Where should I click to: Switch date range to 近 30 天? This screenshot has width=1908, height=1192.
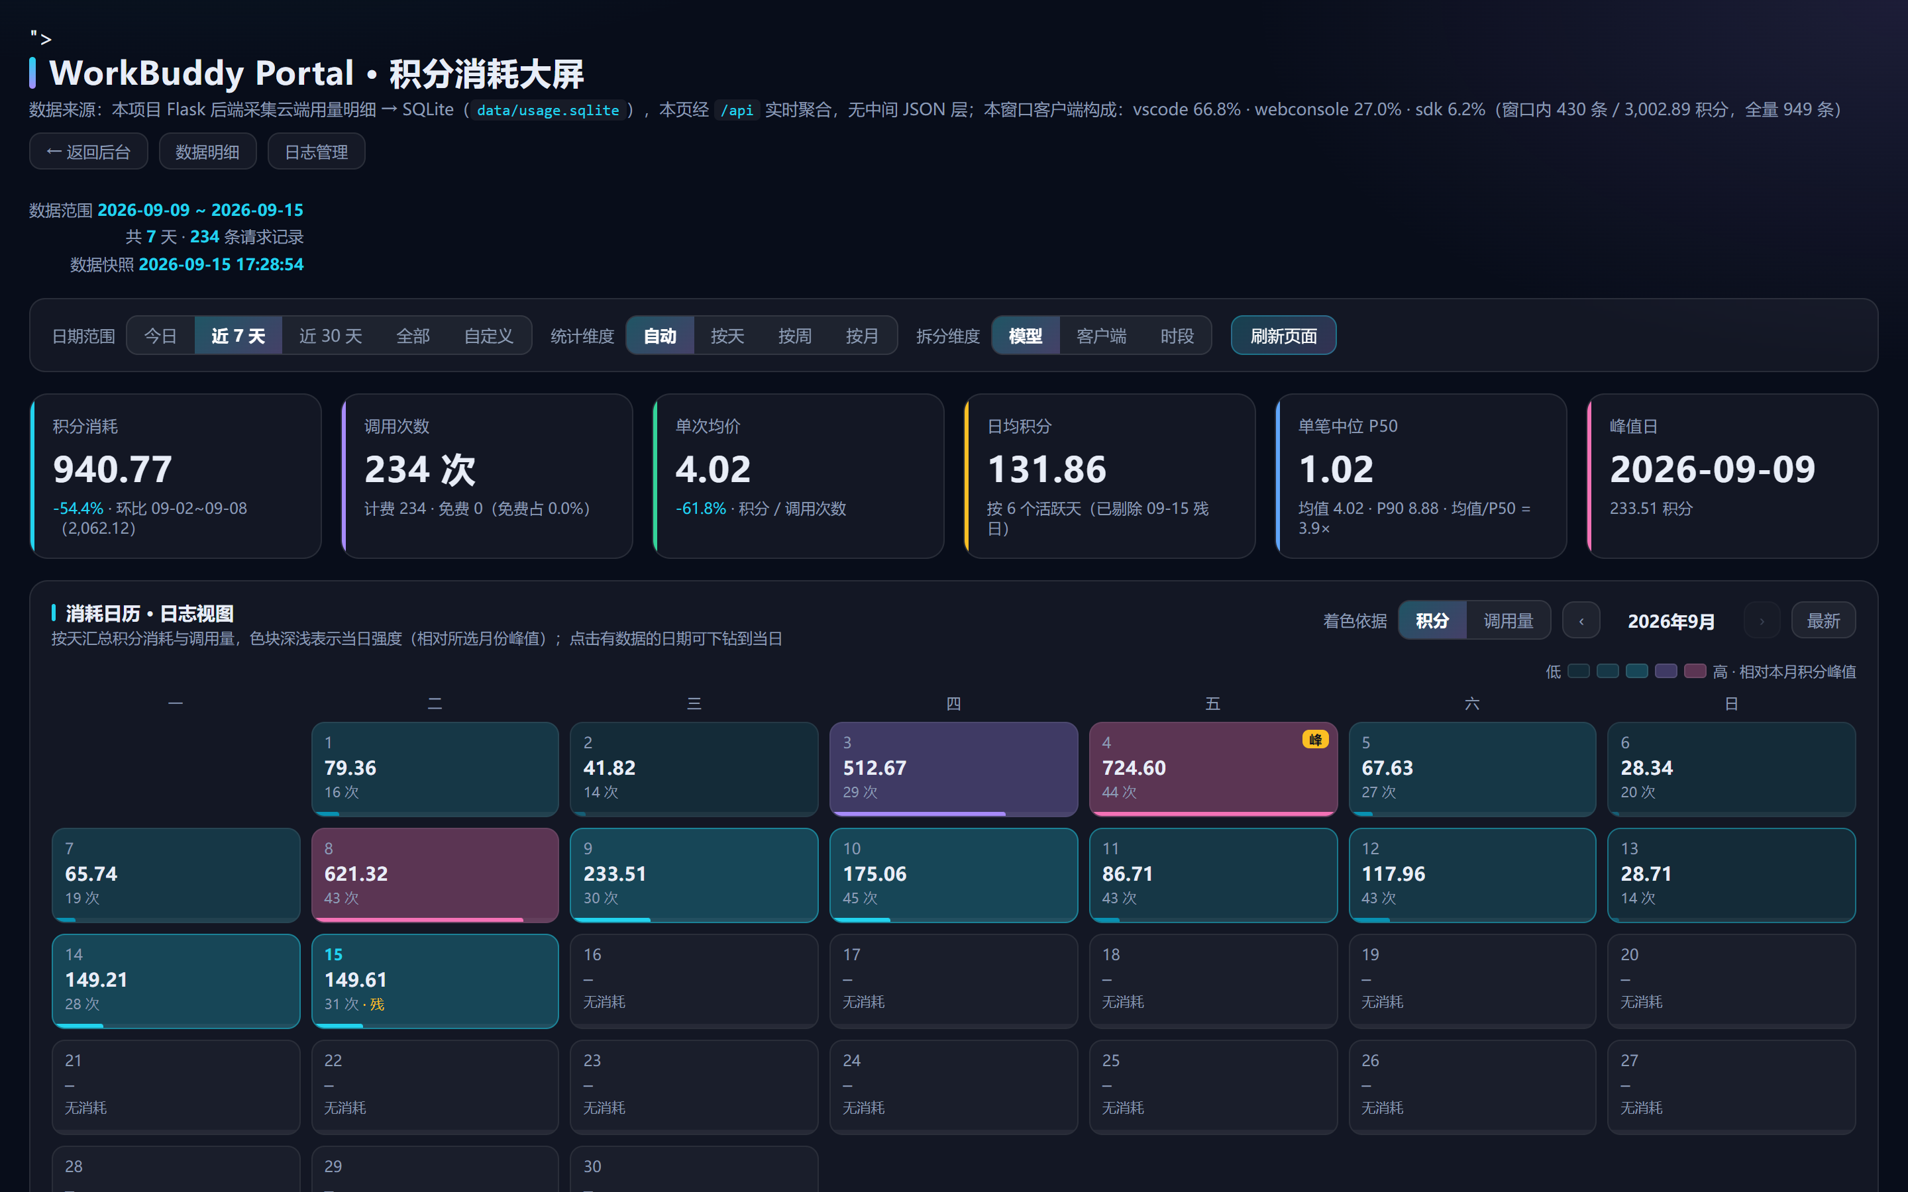point(331,336)
